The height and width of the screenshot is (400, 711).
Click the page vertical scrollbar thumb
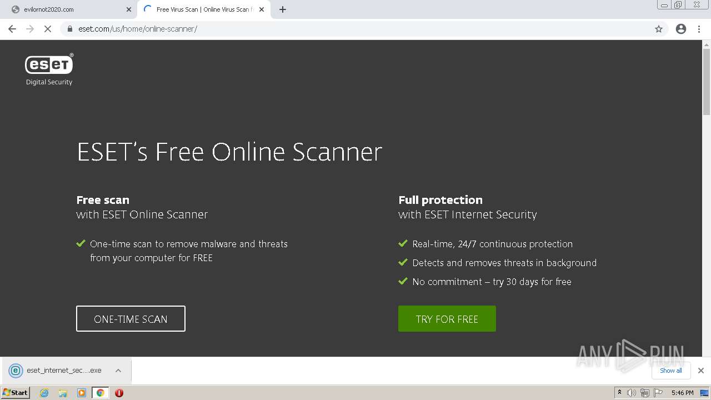point(707,81)
